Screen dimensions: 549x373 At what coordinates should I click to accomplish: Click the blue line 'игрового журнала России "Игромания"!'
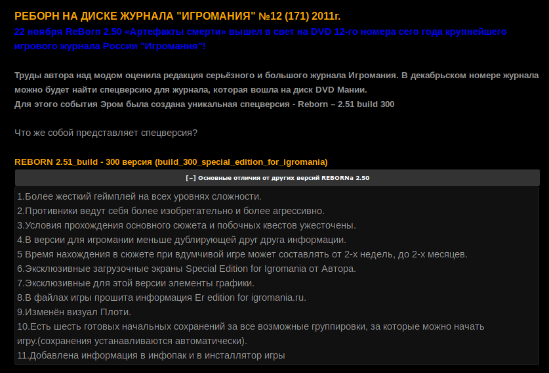click(x=110, y=46)
